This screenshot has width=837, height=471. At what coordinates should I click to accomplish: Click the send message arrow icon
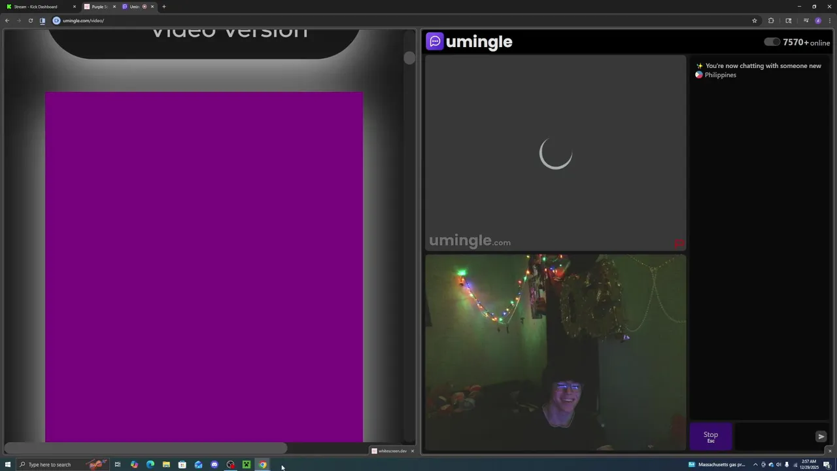(x=821, y=436)
